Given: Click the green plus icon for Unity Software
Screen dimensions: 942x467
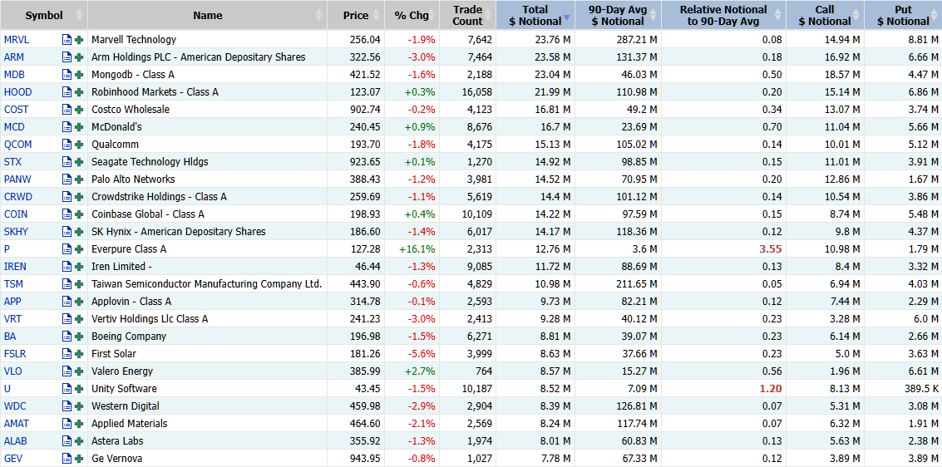Looking at the screenshot, I should 79,388.
